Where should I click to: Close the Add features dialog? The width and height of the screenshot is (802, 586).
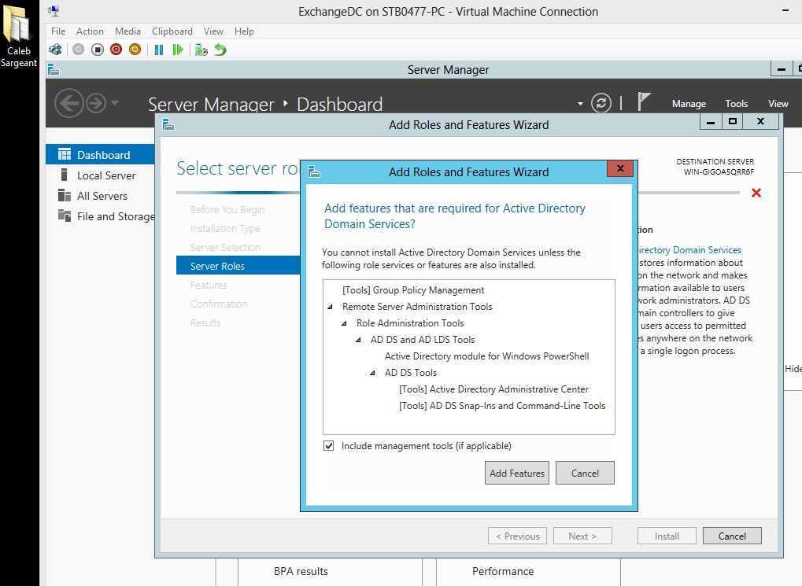click(x=620, y=168)
